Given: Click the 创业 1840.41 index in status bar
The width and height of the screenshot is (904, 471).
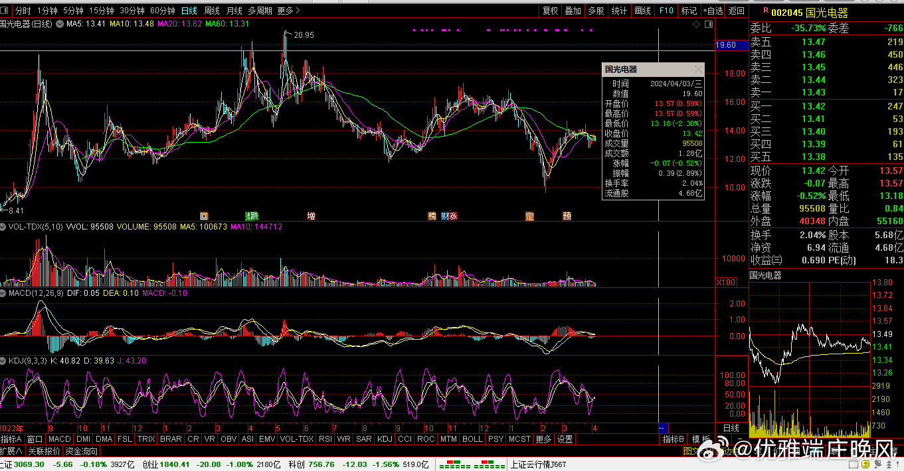Looking at the screenshot, I should coord(166,464).
